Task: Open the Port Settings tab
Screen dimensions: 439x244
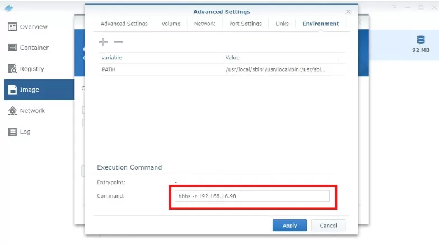Action: click(245, 24)
